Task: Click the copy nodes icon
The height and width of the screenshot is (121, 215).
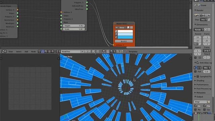Action: (x=118, y=51)
